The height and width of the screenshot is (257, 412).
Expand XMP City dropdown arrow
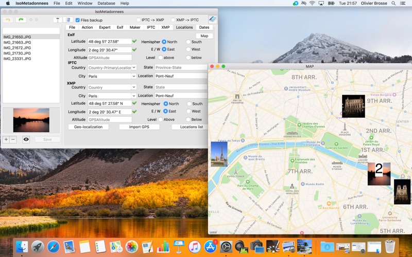click(134, 96)
